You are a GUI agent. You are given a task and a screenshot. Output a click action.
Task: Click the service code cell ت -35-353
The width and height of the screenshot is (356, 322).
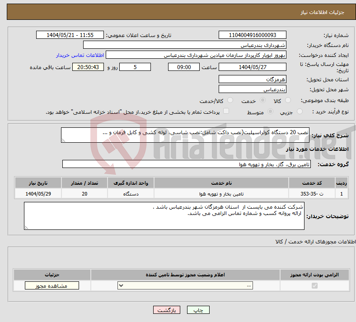(x=312, y=194)
